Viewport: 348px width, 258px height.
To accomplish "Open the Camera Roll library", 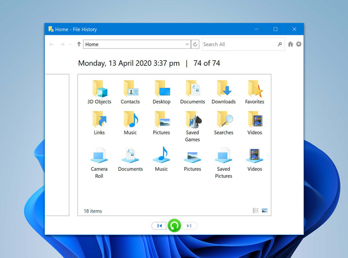I will (x=99, y=163).
